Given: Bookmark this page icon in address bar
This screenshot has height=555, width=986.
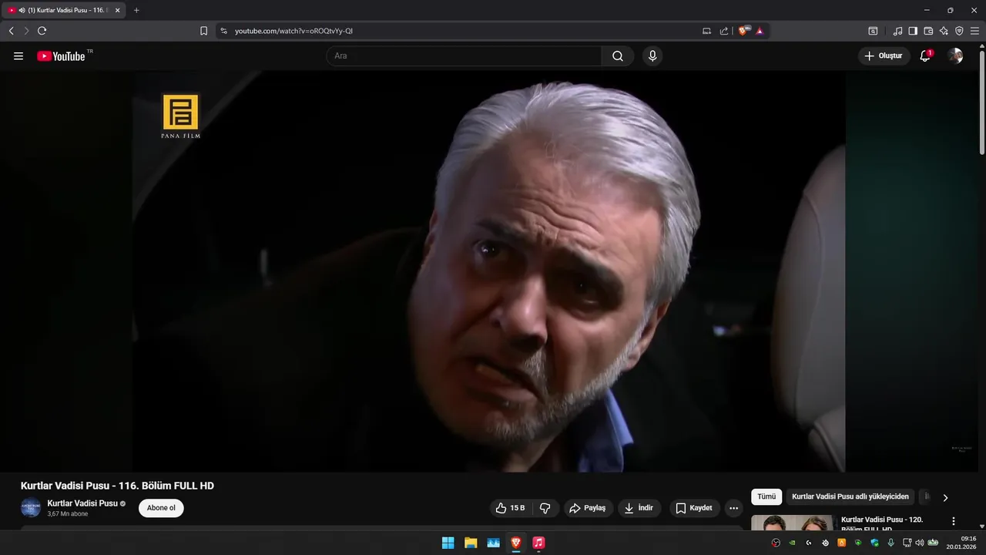Looking at the screenshot, I should [x=203, y=31].
